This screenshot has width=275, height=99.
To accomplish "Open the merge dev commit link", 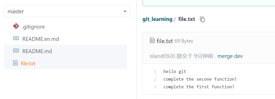I will pyautogui.click(x=230, y=56).
